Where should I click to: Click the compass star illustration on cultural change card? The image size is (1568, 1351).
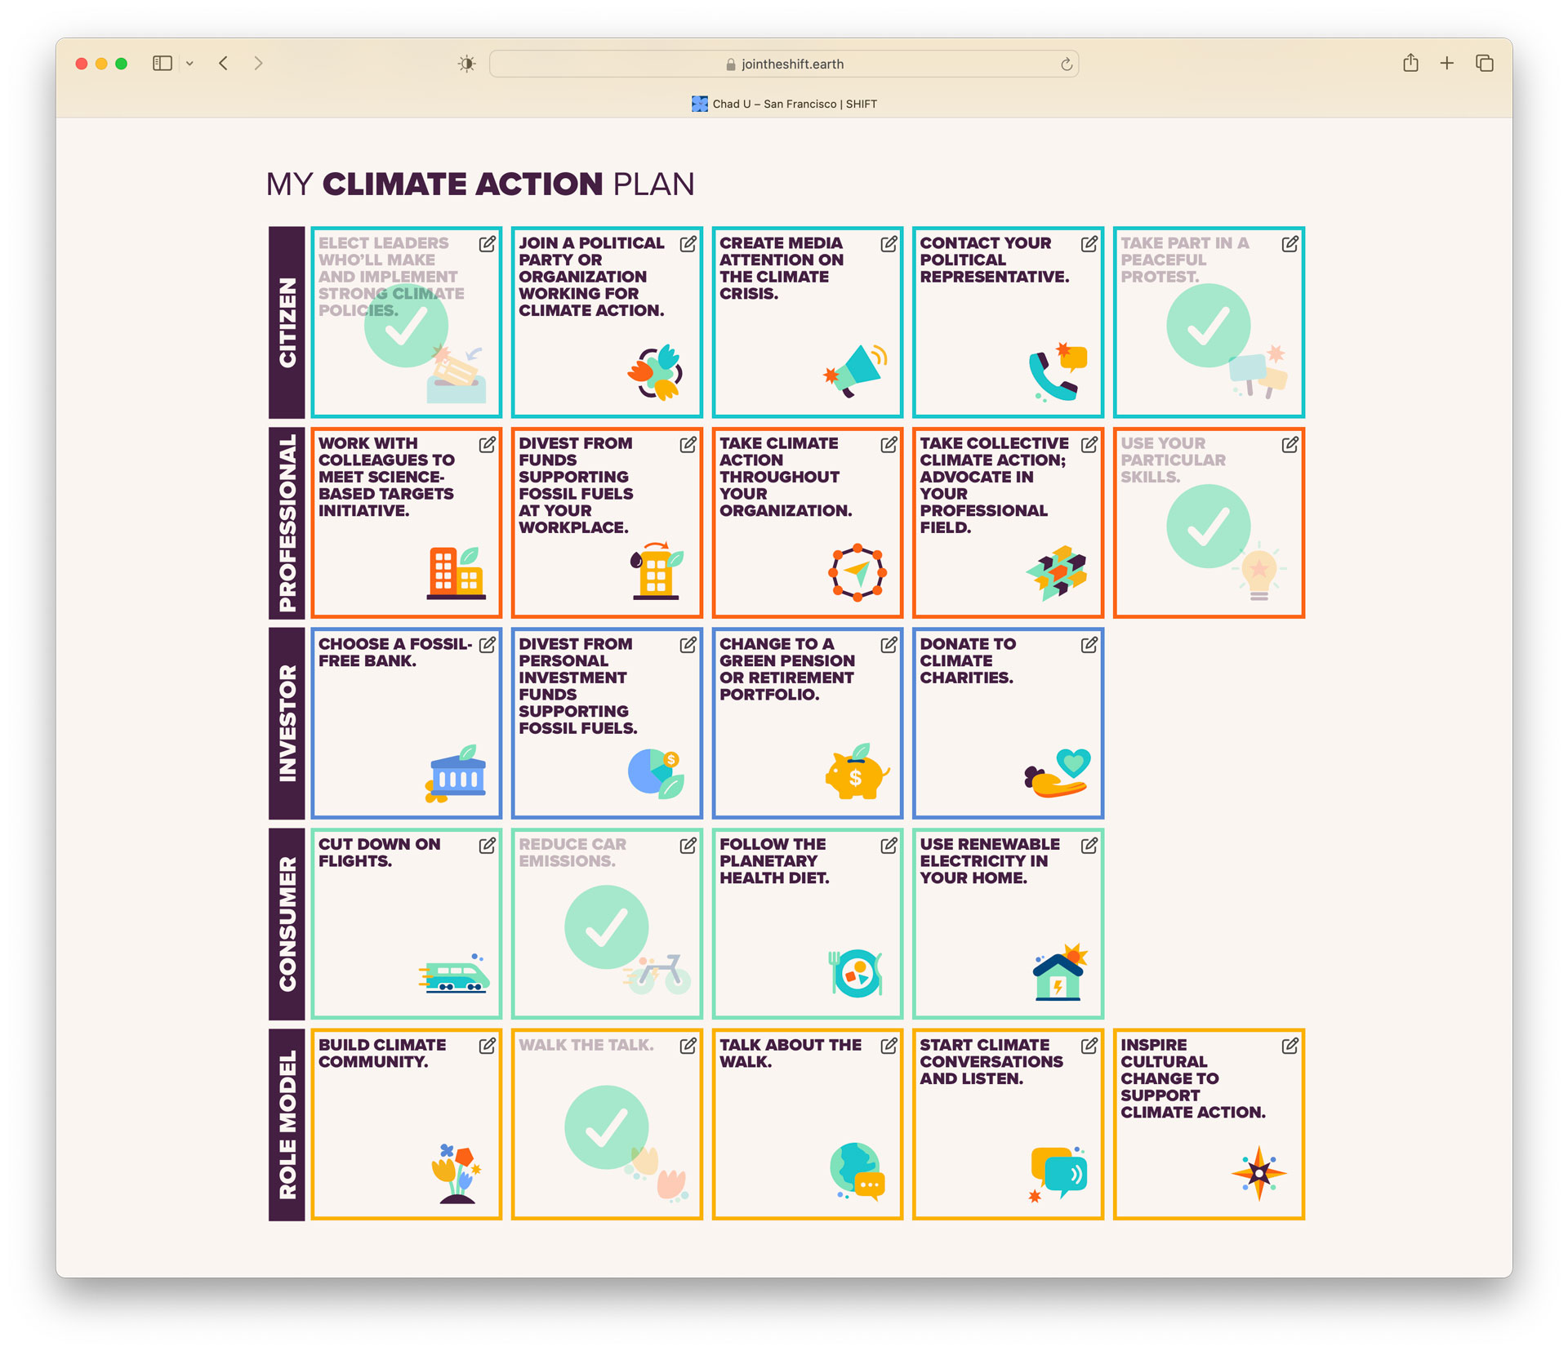click(1258, 1173)
